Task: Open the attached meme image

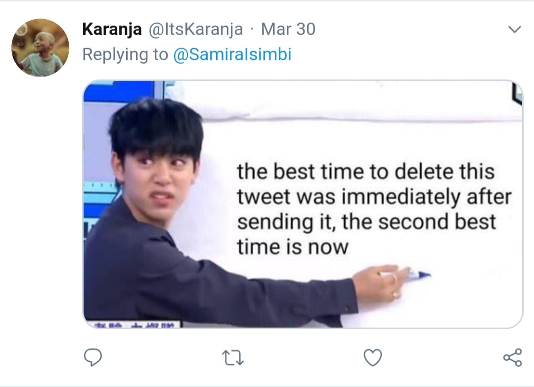Action: (x=302, y=204)
